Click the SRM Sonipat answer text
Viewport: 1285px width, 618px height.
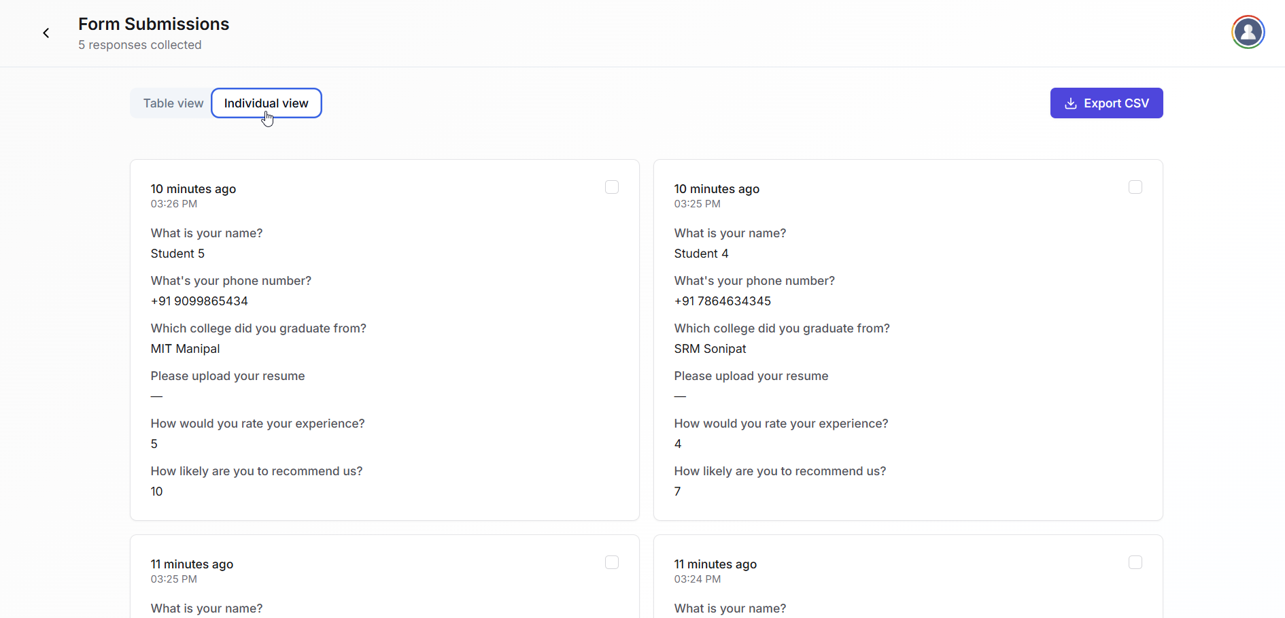tap(710, 349)
